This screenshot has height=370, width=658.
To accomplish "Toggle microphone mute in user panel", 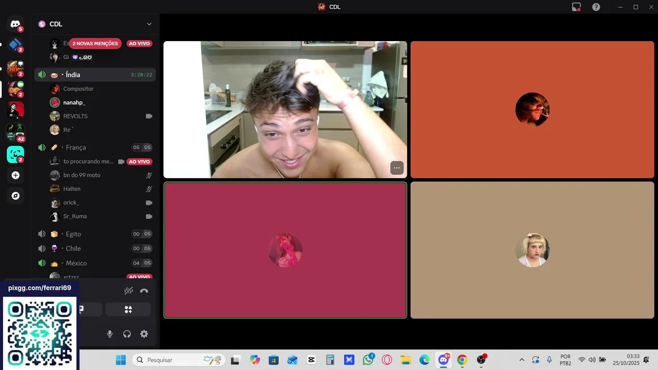I will [x=109, y=334].
